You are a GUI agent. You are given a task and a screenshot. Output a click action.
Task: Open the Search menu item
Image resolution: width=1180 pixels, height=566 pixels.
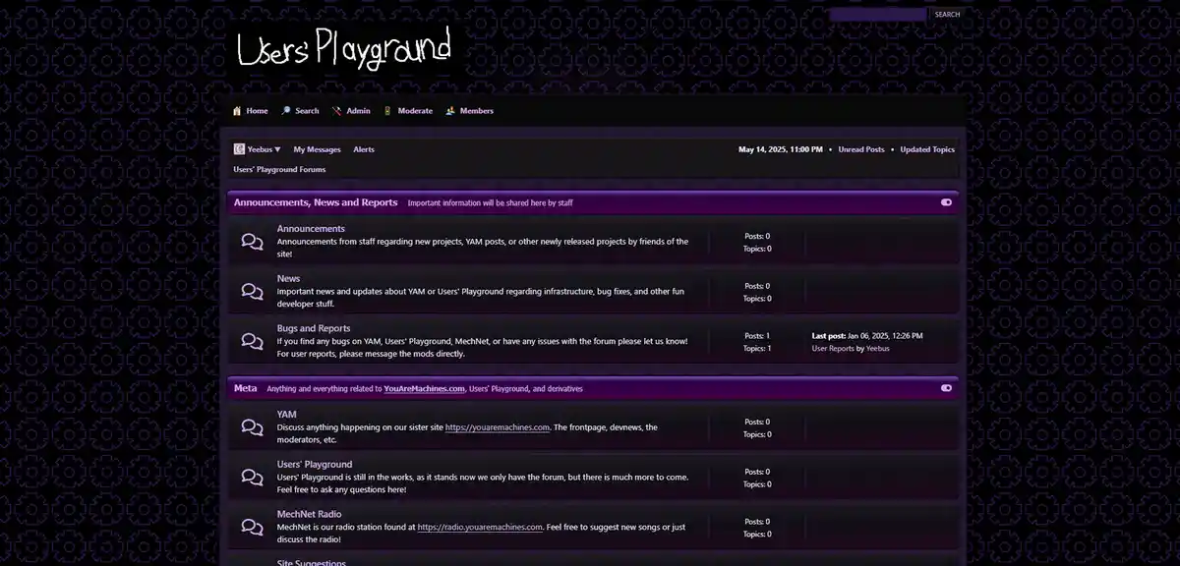(307, 111)
